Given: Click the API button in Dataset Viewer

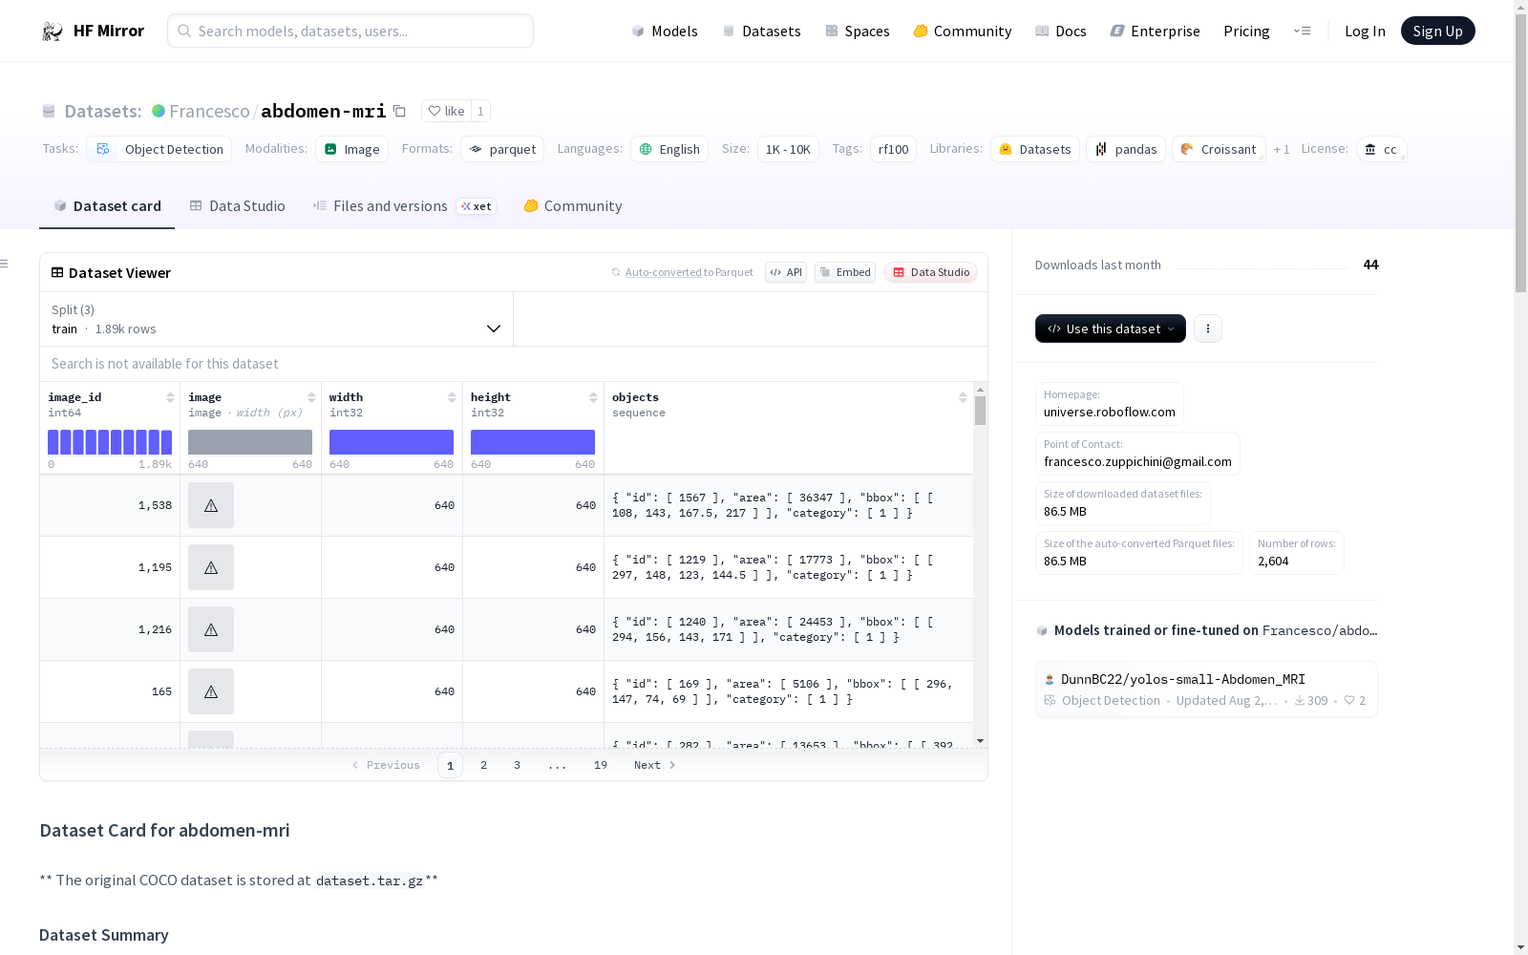Looking at the screenshot, I should point(786,272).
